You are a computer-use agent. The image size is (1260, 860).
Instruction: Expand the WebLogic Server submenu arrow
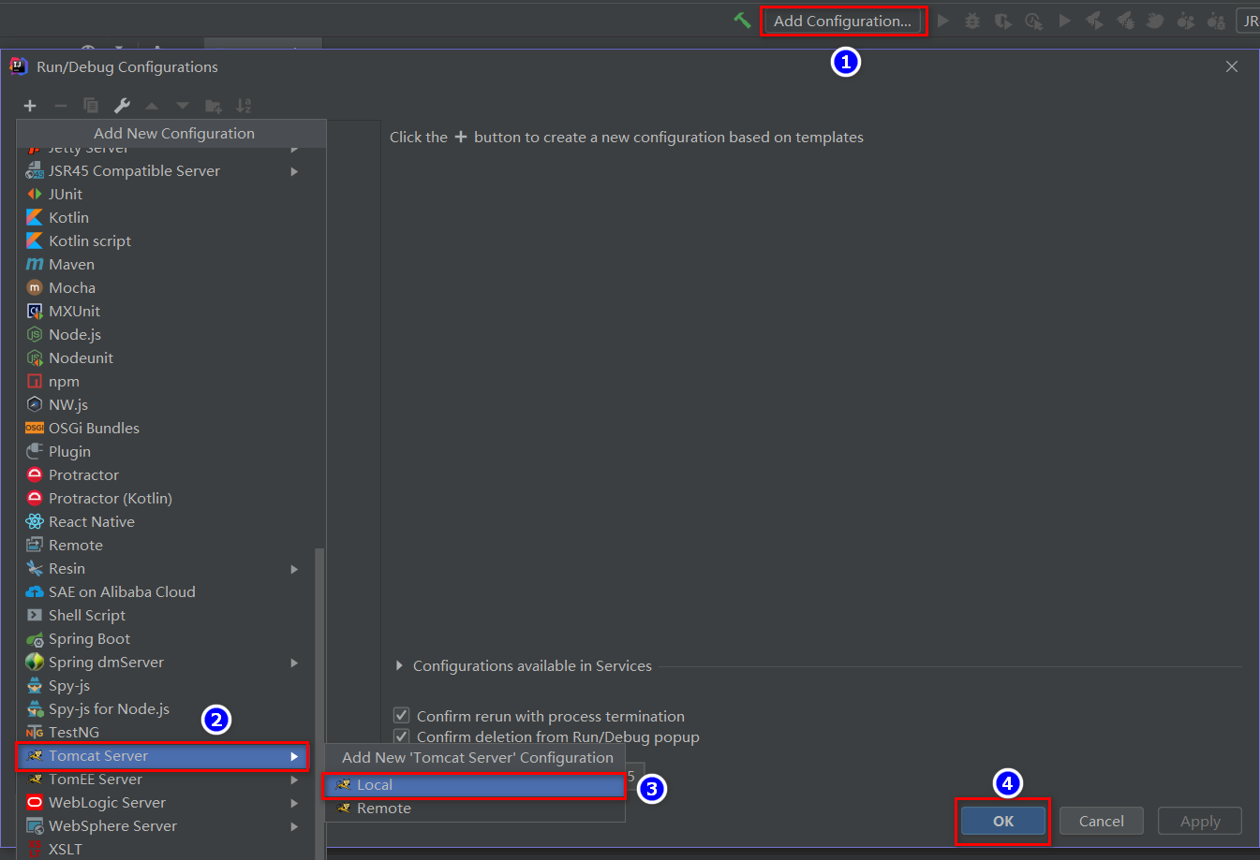pyautogui.click(x=294, y=803)
